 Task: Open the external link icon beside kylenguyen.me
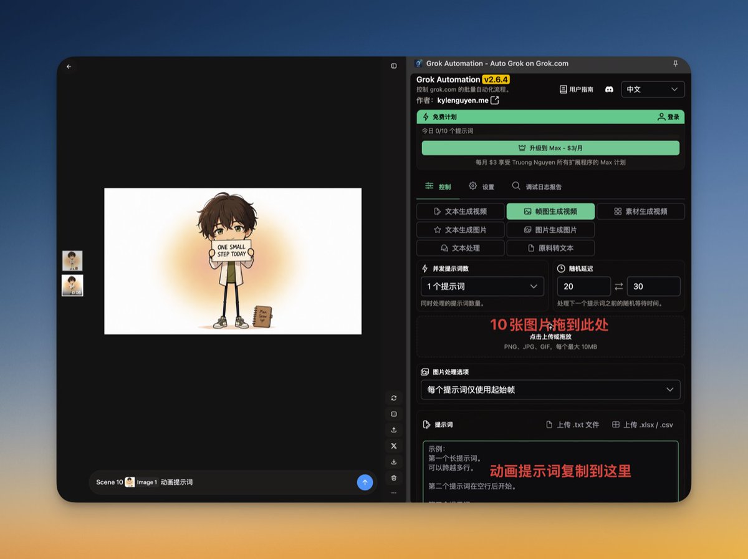[x=495, y=100]
